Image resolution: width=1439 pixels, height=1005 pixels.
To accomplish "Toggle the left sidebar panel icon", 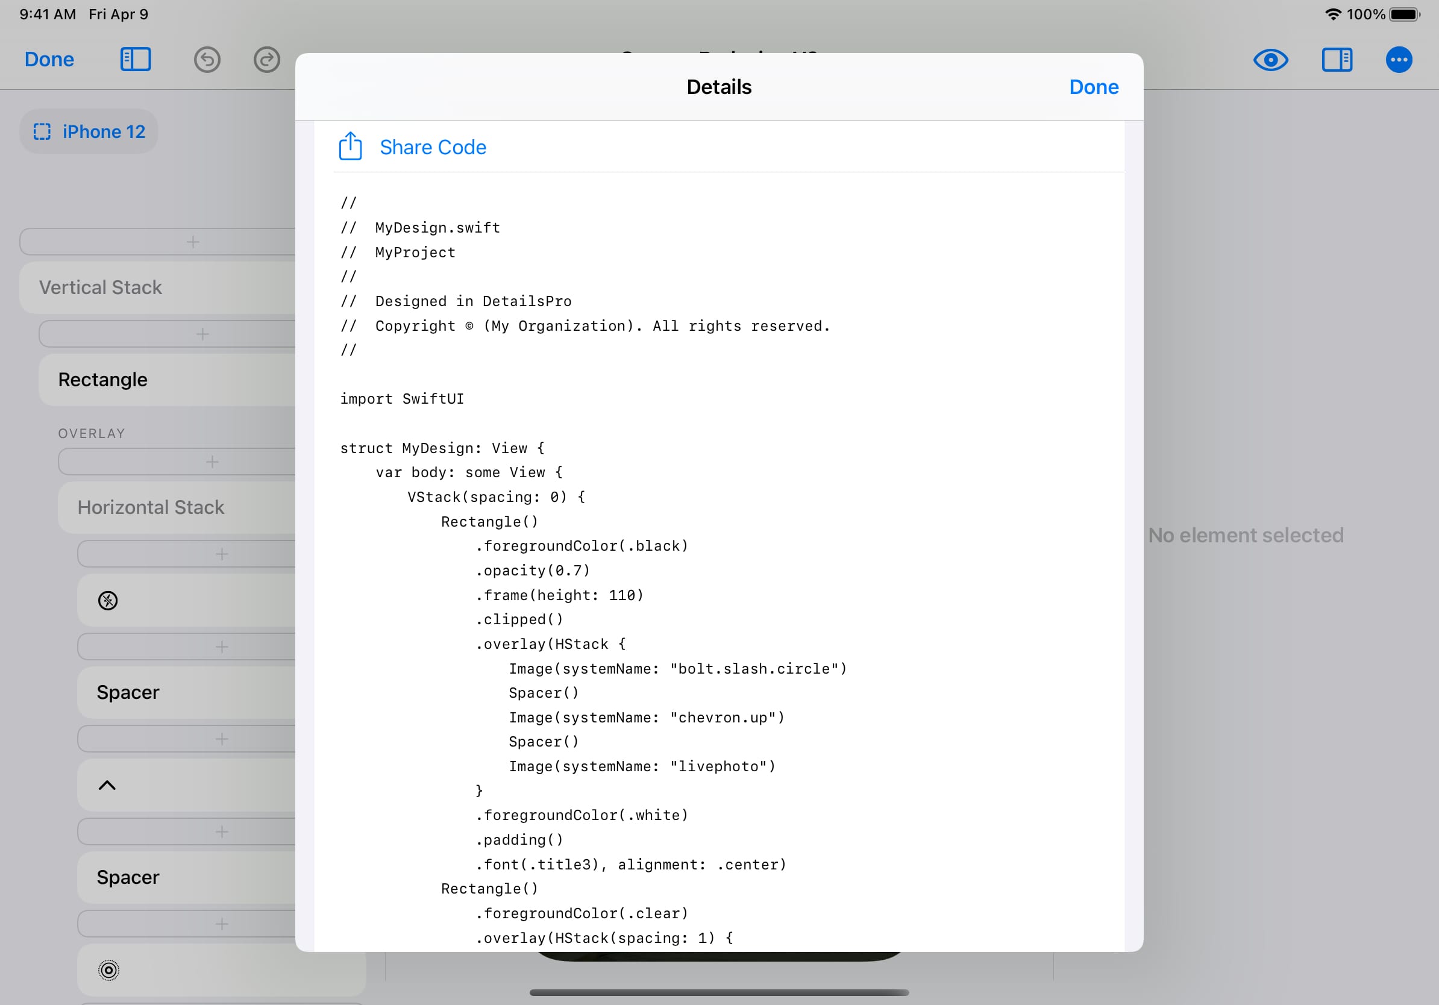I will (136, 60).
